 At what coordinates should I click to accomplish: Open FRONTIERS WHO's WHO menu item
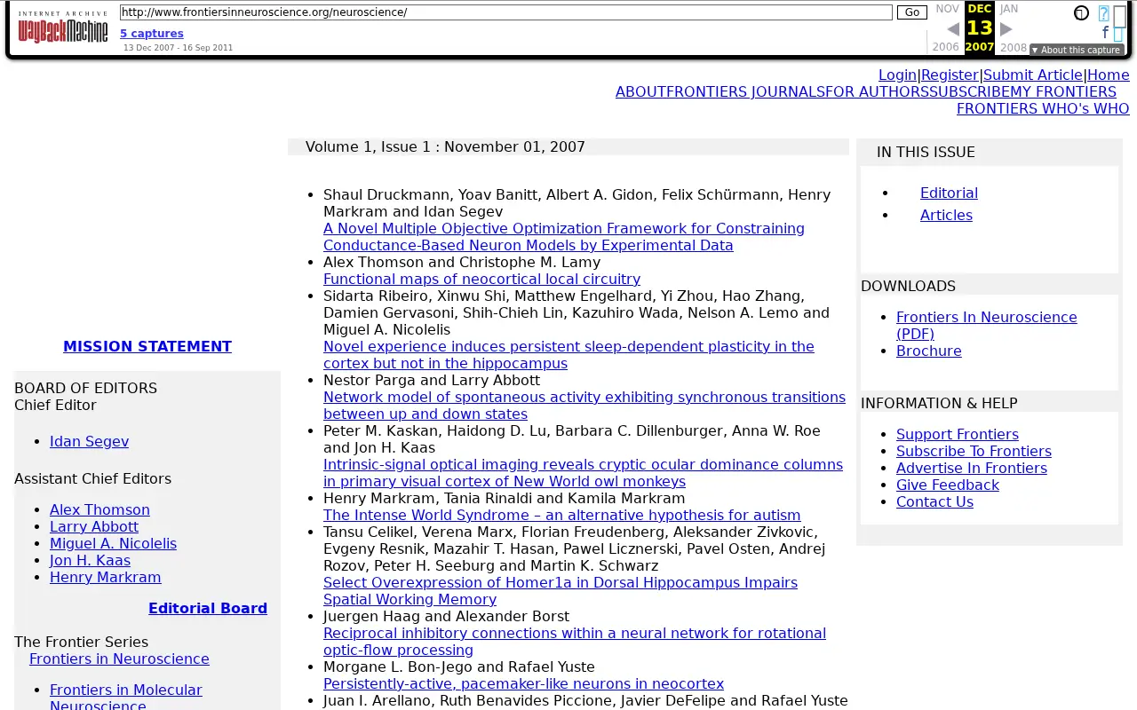point(1043,109)
